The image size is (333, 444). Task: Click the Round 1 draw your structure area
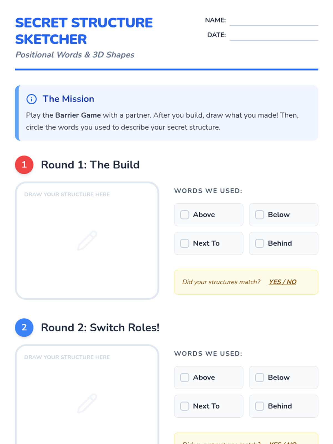pos(87,241)
